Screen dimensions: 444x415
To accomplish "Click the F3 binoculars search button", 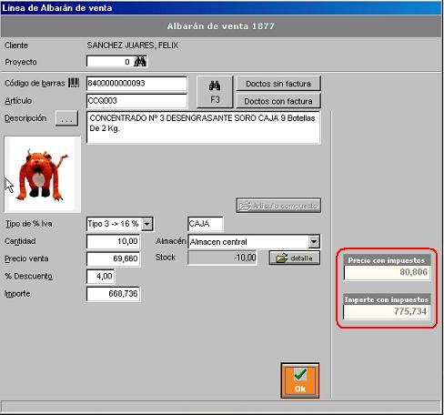I will pos(215,92).
